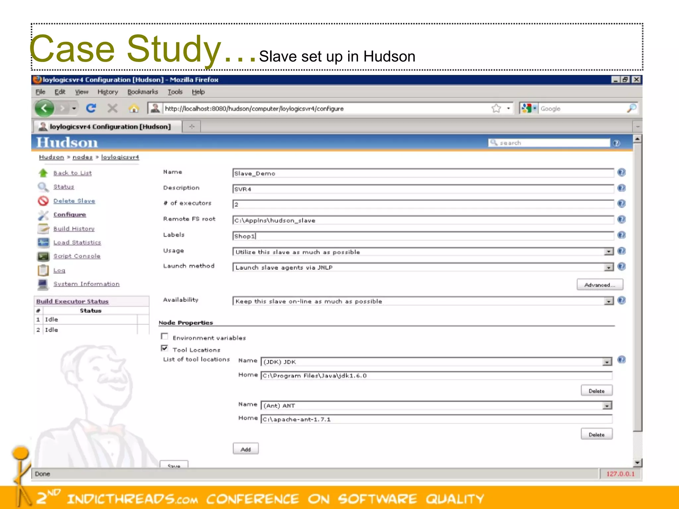
Task: Open the Availability dropdown
Action: (608, 301)
